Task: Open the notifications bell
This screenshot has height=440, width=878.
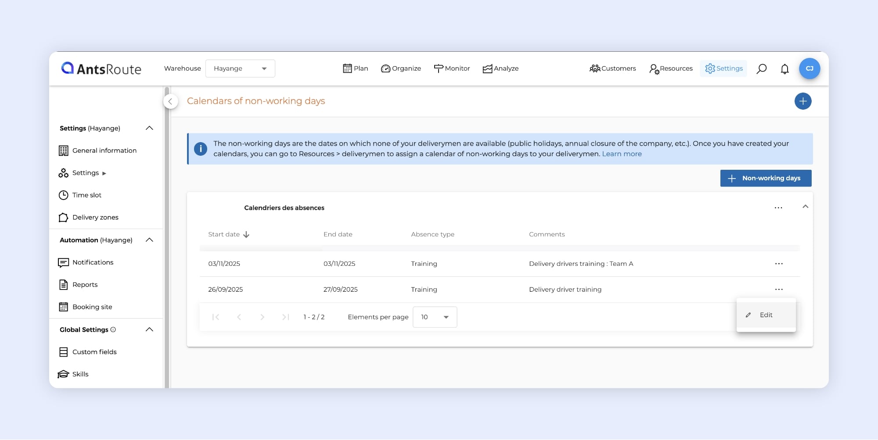Action: 784,69
